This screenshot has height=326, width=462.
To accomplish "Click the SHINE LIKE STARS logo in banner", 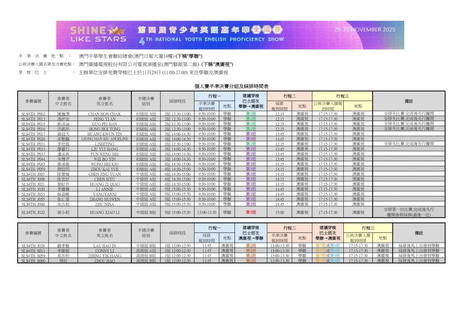I will pos(98,35).
